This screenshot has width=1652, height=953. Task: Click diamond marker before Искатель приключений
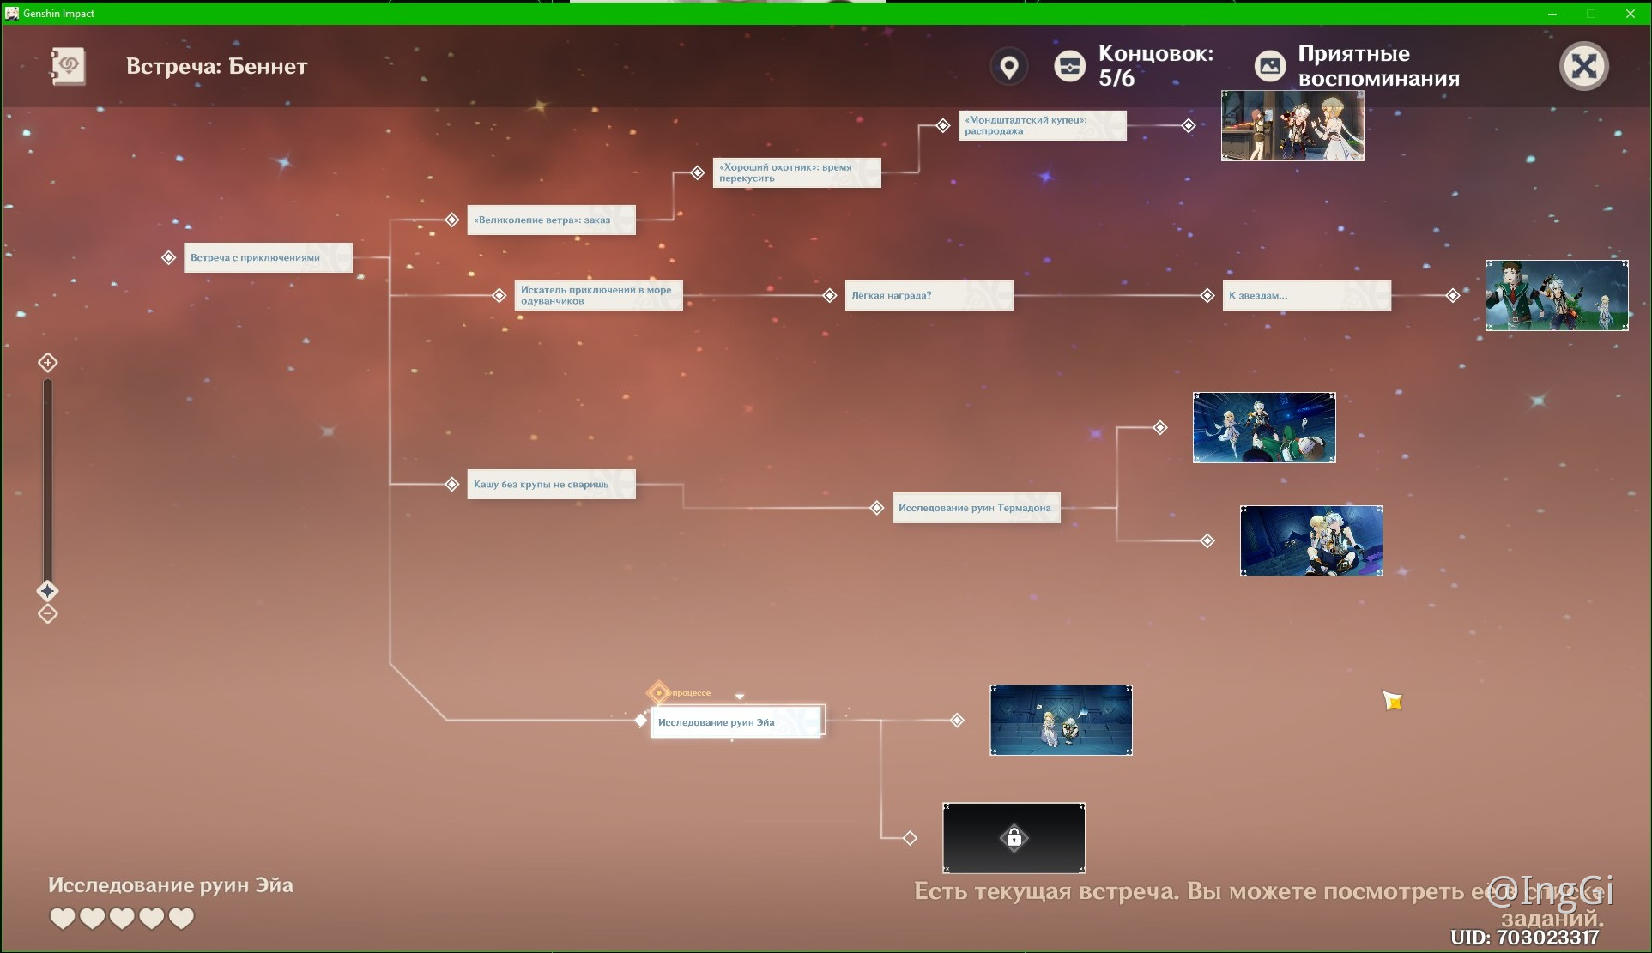[499, 295]
